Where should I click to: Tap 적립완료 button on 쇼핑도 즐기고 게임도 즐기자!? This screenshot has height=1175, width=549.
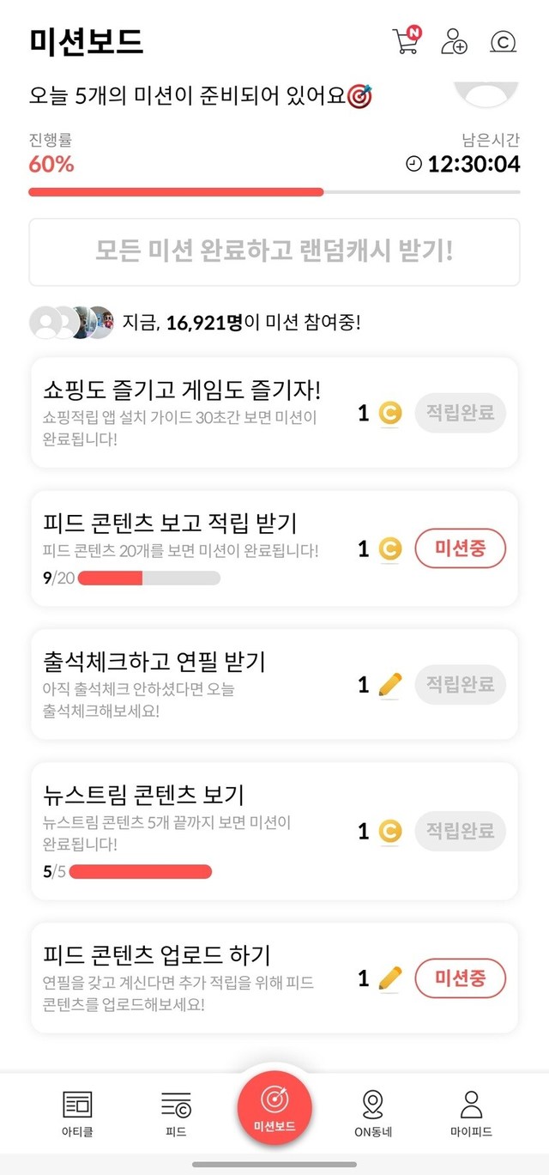pos(460,413)
